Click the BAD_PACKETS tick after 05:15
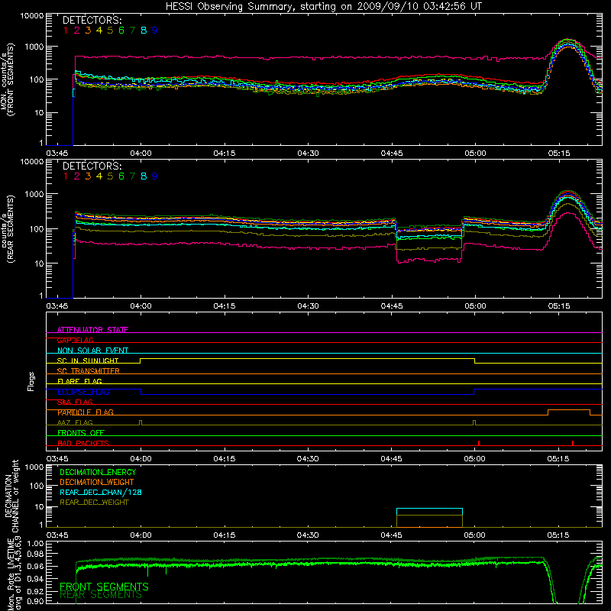Viewport: 611px width, 611px height. [573, 443]
